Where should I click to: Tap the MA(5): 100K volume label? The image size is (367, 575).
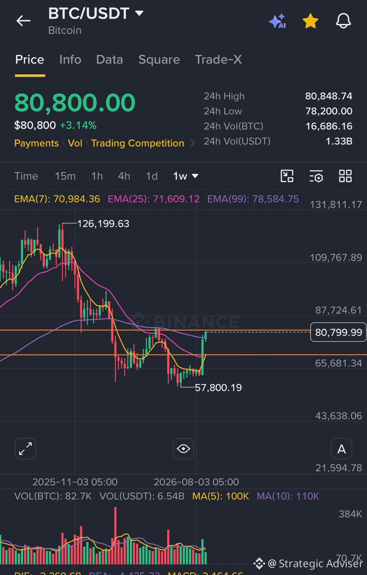[221, 496]
